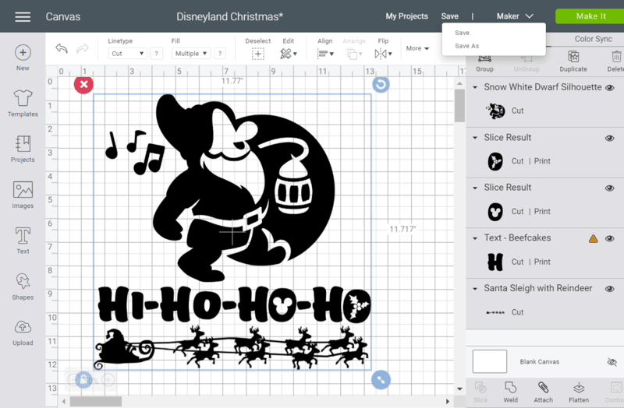Collapse Santa Sleigh with Reindeer group
This screenshot has width=624, height=408.
click(x=475, y=289)
